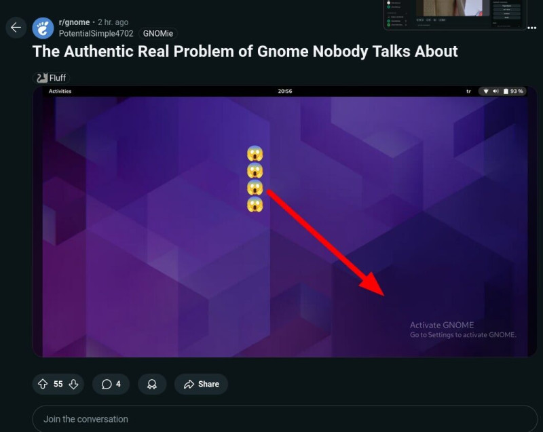Image resolution: width=543 pixels, height=432 pixels.
Task: Click Activities in the screenshot's top bar
Action: [60, 92]
